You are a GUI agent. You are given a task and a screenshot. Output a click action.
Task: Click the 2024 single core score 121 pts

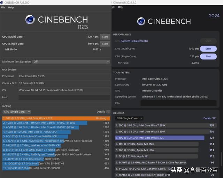(x=194, y=57)
